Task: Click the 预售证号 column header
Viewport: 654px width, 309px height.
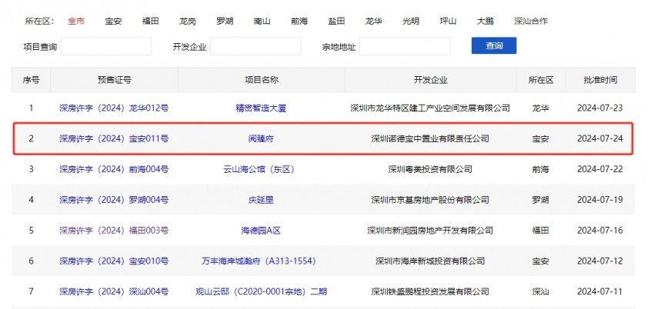Action: click(x=115, y=80)
